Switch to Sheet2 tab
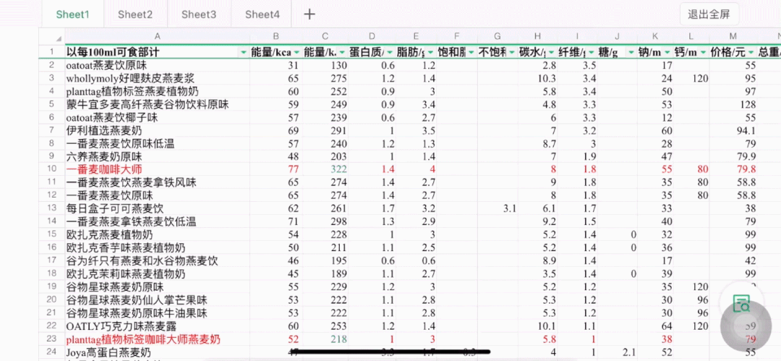The height and width of the screenshot is (361, 781). [x=135, y=14]
